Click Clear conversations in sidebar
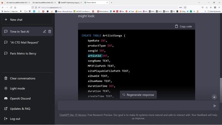 tap(27, 78)
